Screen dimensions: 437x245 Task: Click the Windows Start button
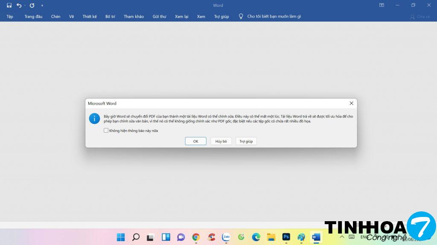(121, 237)
